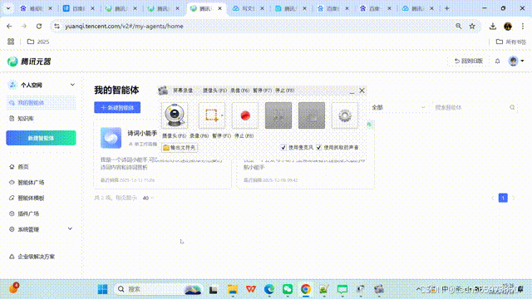Click the Chrome icon in the taskbar
532x299 pixels.
[306, 289]
